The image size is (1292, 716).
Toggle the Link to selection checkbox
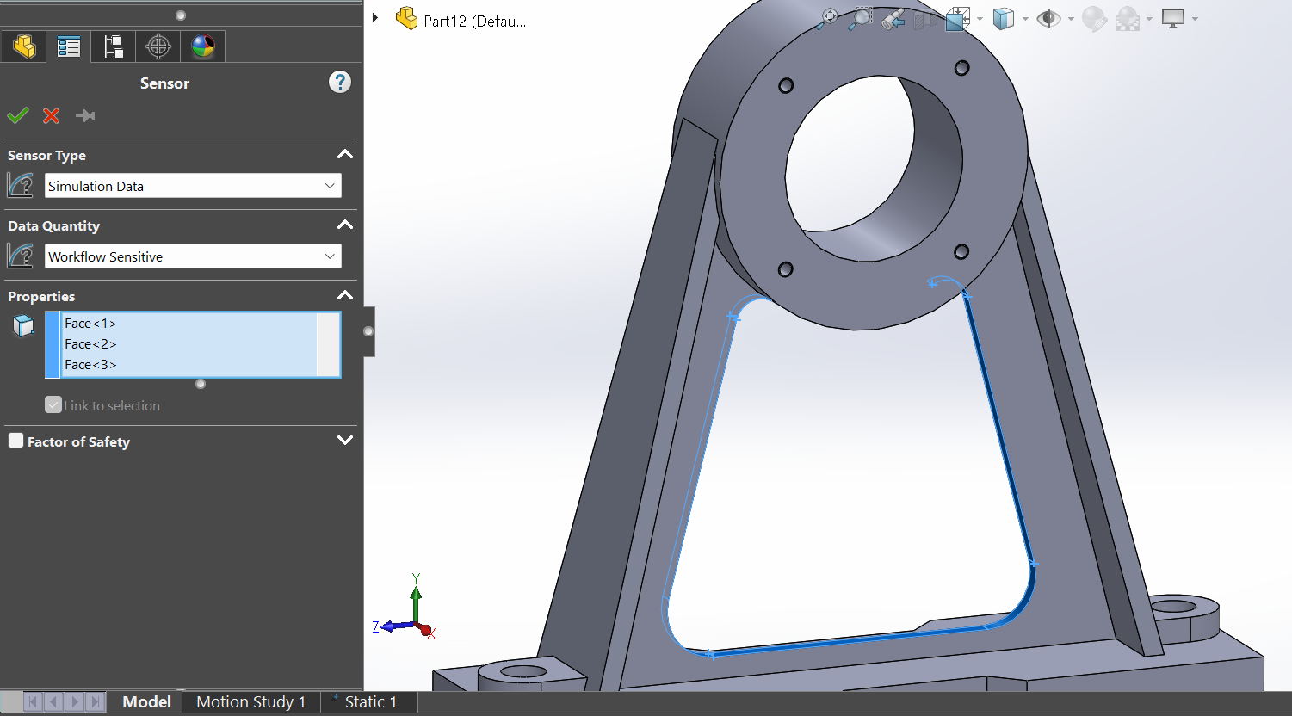click(53, 405)
